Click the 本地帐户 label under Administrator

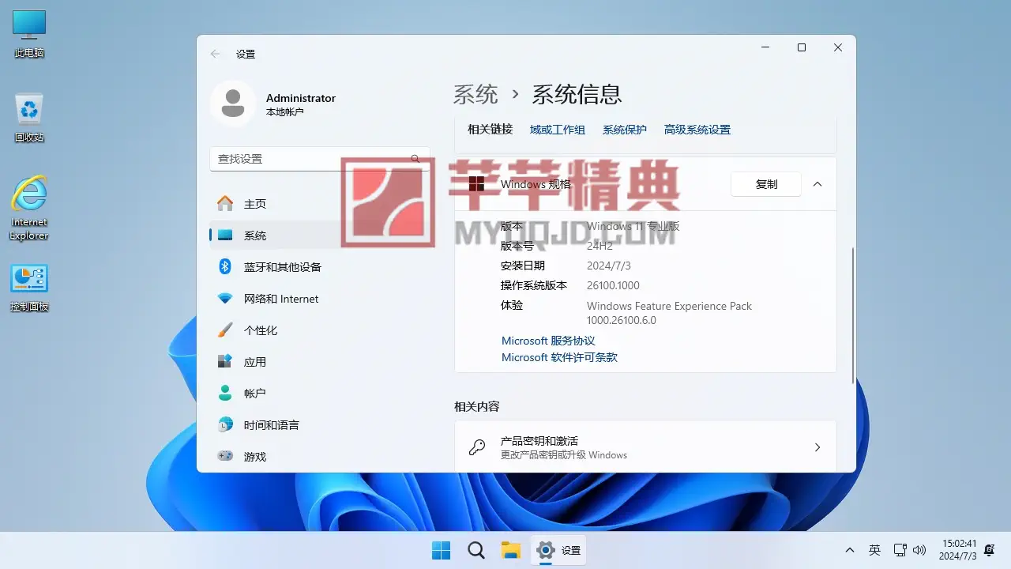click(285, 112)
